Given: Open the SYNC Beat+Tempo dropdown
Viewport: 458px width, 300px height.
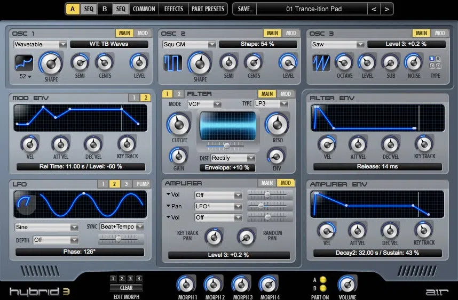Looking at the screenshot, I should (x=122, y=226).
